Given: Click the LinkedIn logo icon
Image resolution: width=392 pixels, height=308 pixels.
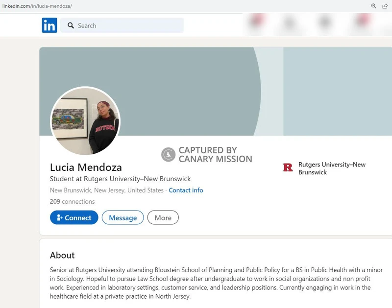Looking at the screenshot, I should point(49,25).
